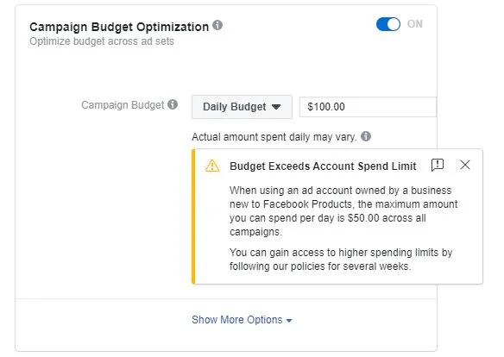Dismiss the Budget Exceeds warning with X
Viewport: 504px width, 357px height.
pos(465,165)
